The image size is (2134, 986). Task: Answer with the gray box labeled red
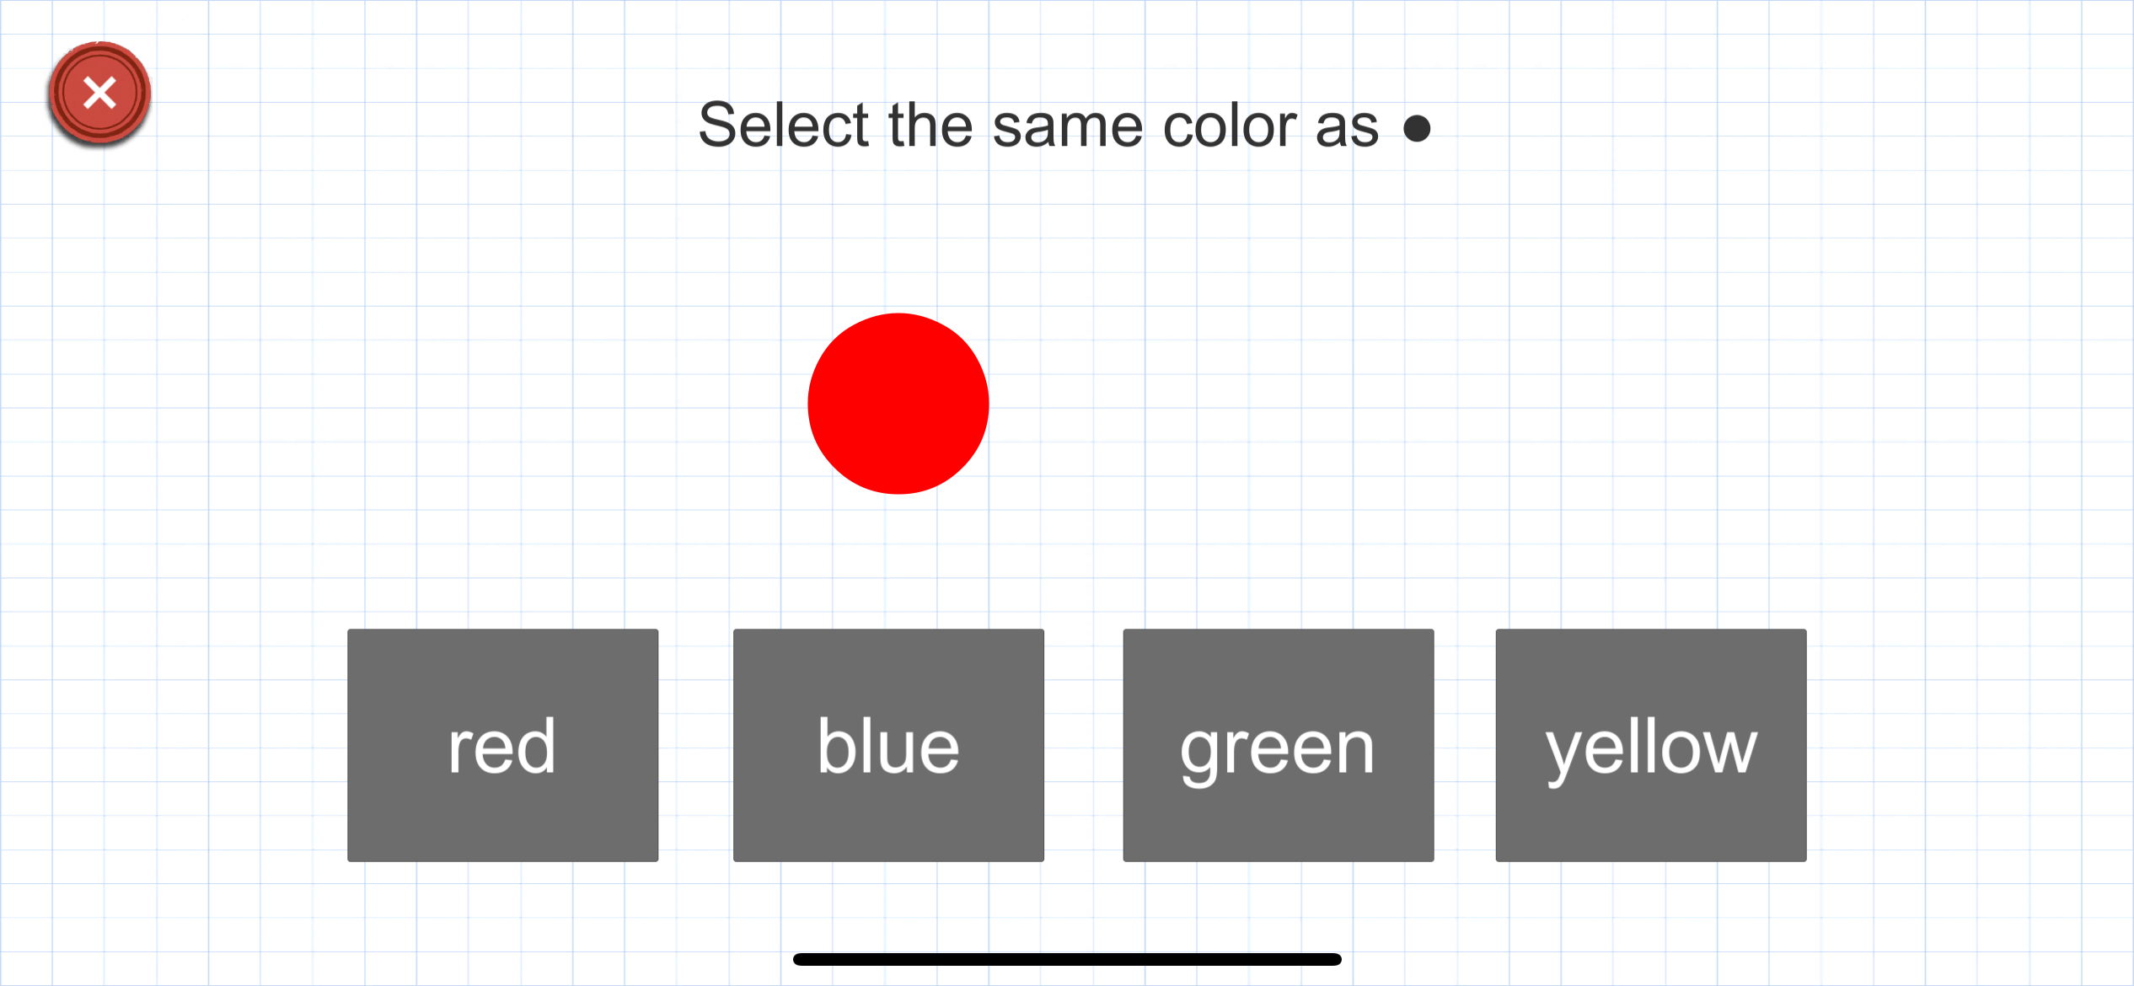point(502,745)
